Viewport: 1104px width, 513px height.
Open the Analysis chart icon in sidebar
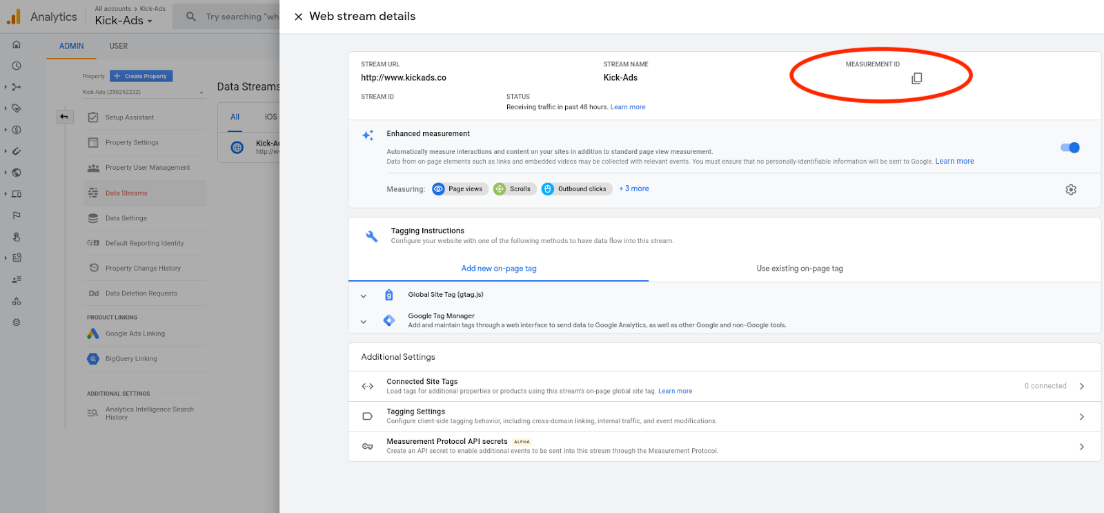[x=17, y=258]
